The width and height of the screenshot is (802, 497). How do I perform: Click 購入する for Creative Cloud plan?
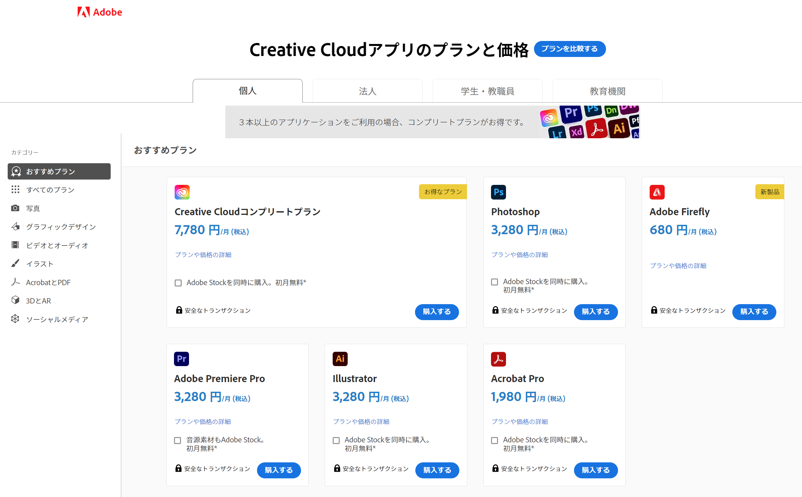(x=437, y=311)
